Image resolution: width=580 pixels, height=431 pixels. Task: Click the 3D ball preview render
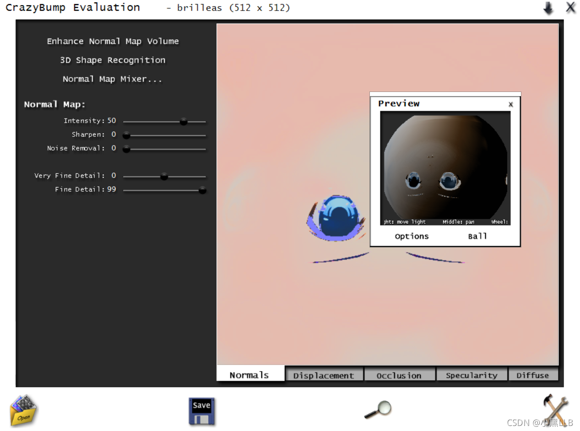coord(445,168)
